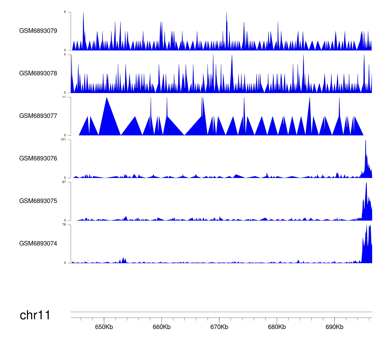Select the 680Kb axis label

pyautogui.click(x=277, y=327)
